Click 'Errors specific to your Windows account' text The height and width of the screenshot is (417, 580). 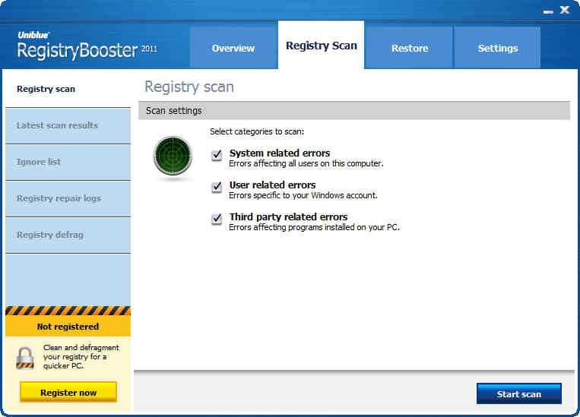point(303,195)
